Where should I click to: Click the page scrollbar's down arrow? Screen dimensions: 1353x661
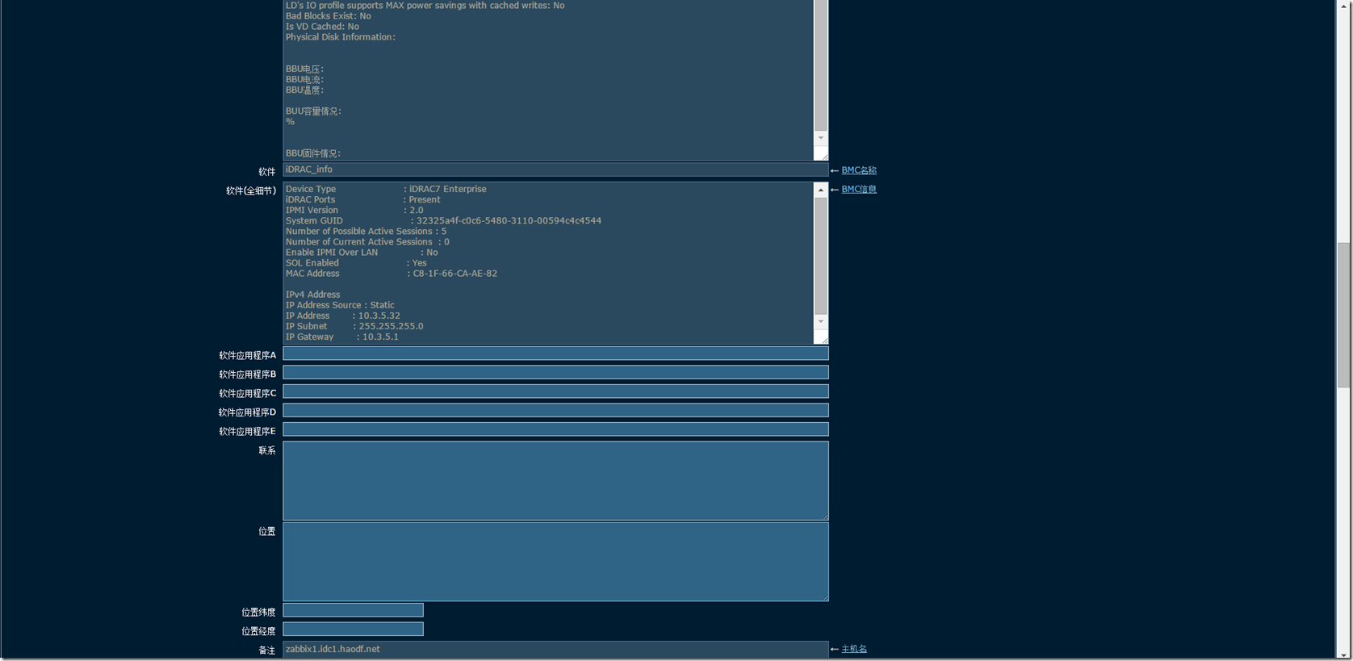pos(1344,654)
